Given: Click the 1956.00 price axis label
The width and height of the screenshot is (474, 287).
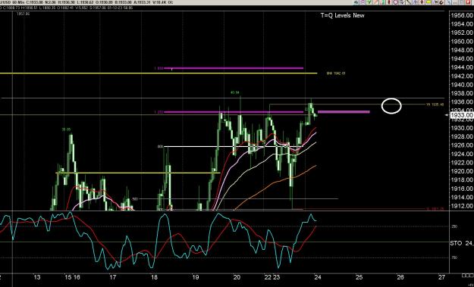Looking at the screenshot, I should coord(462,15).
